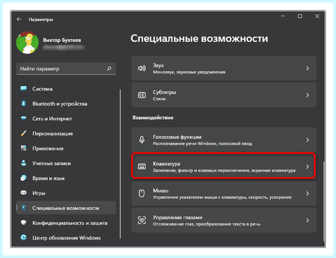The width and height of the screenshot is (336, 258).
Task: Click the Специальные возможности accessibility icon
Action: coord(24,208)
